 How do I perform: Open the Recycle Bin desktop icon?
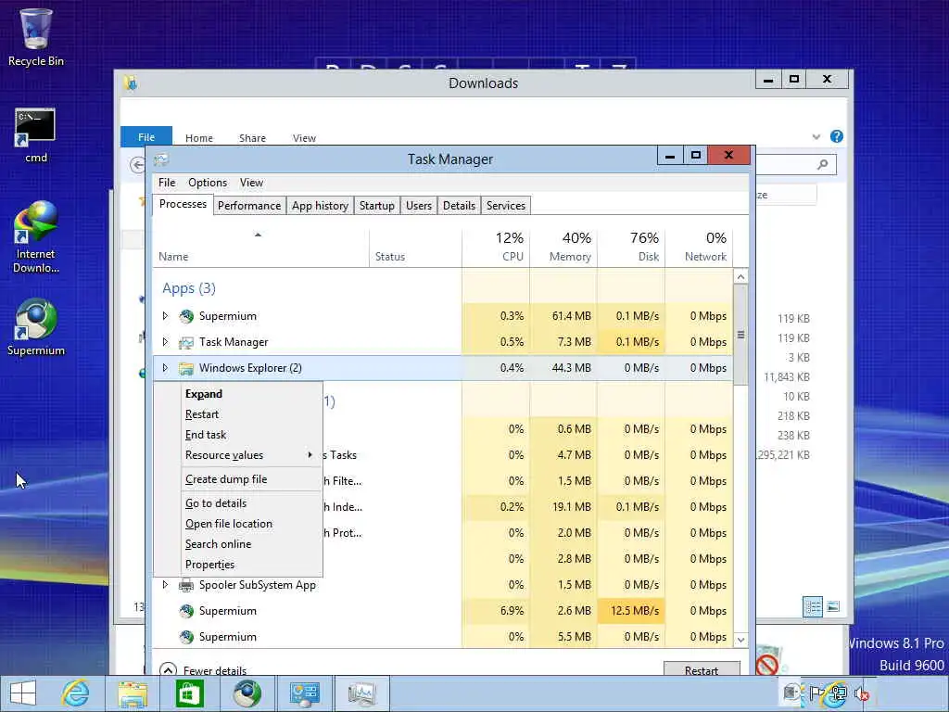pos(36,29)
